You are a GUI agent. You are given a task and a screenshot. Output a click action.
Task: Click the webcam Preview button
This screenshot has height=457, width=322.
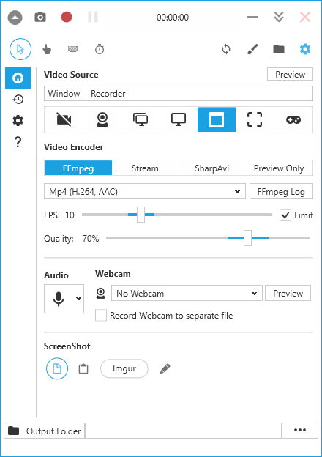point(288,293)
